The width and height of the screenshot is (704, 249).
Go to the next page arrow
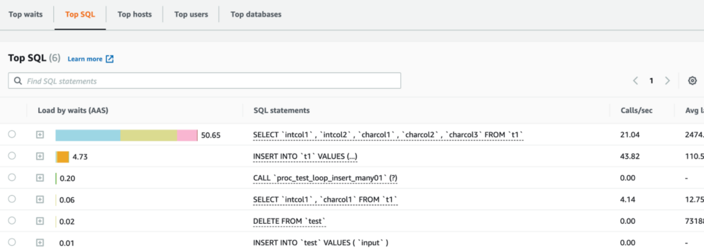(x=667, y=81)
